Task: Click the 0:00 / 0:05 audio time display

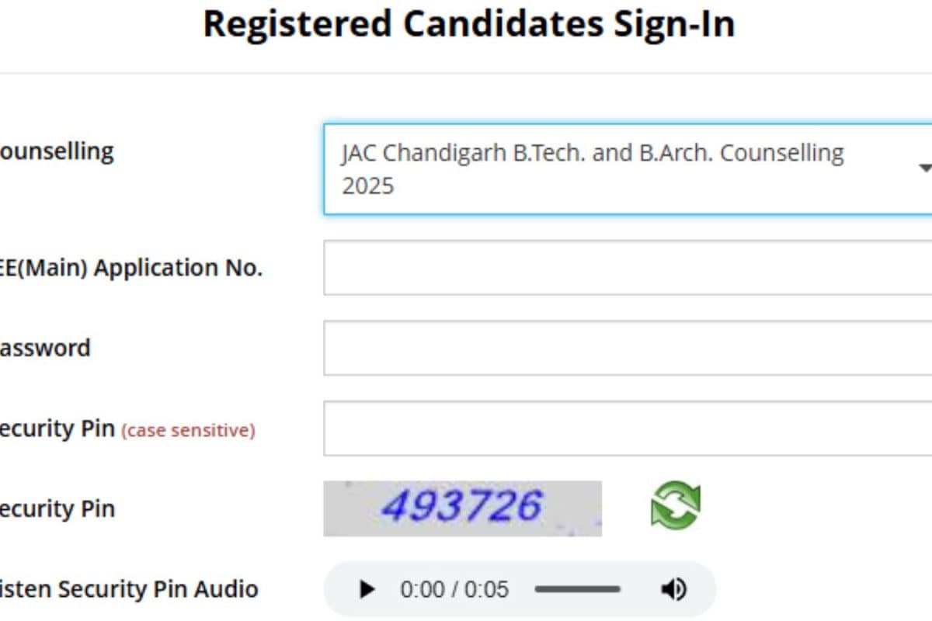Action: (454, 590)
